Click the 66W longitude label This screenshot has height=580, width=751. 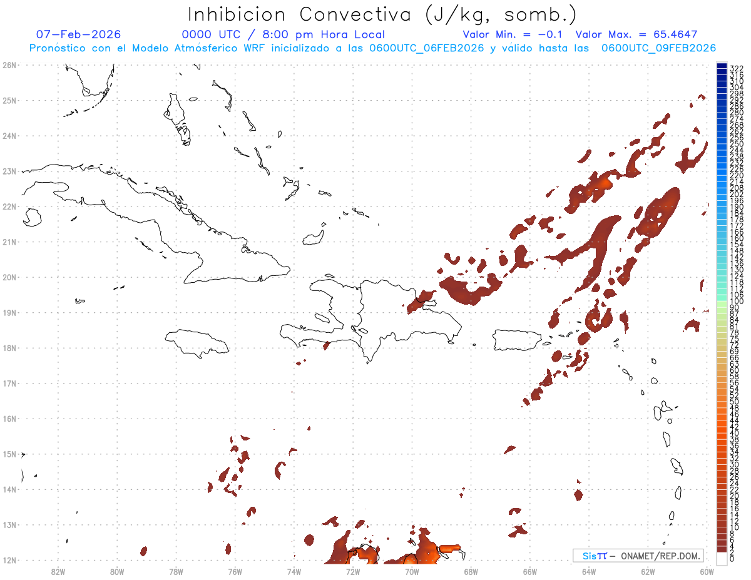pos(530,571)
